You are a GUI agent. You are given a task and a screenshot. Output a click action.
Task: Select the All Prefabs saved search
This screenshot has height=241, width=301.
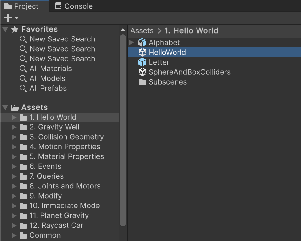point(48,88)
